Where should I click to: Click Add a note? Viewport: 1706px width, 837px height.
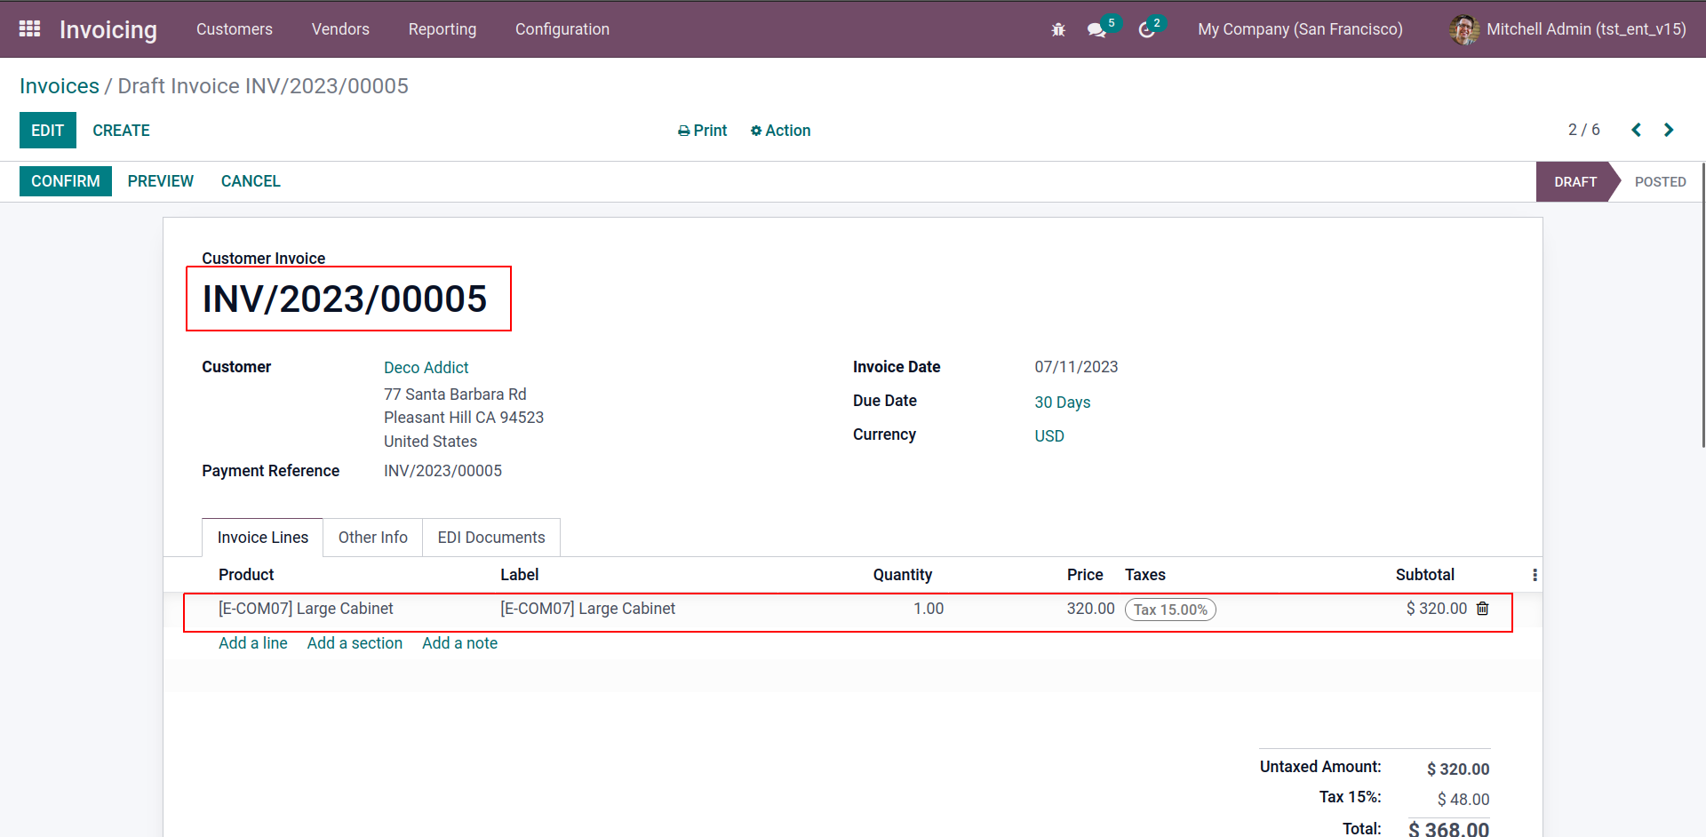pyautogui.click(x=459, y=643)
